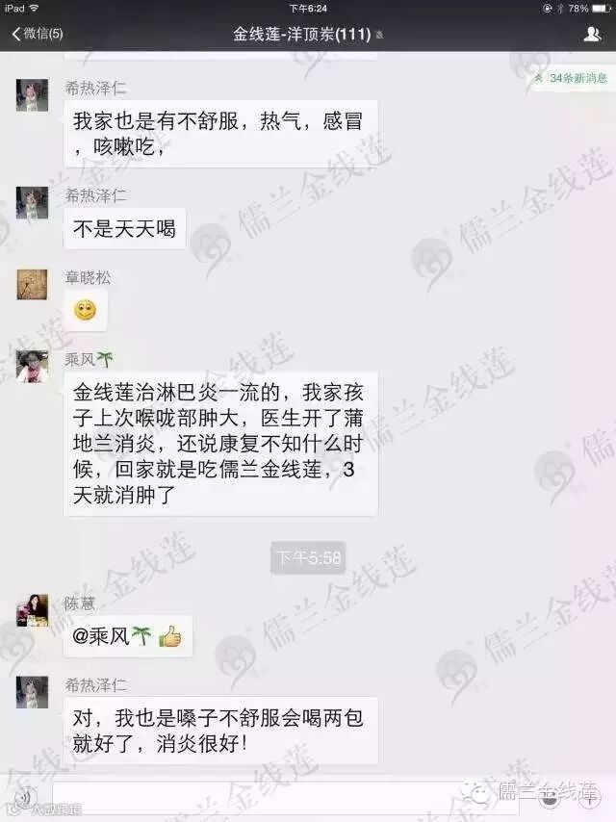Tap the thumbs-up emoji in 陈慧's message
The height and width of the screenshot is (822, 616).
coord(169,637)
